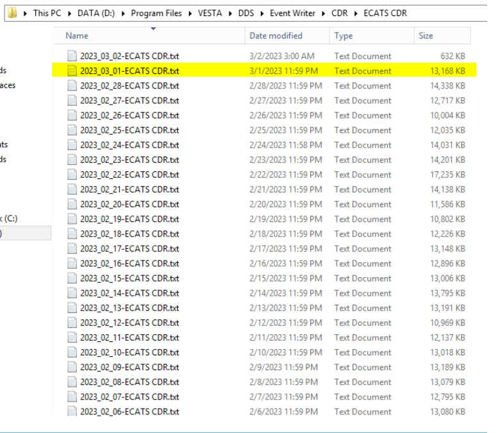The image size is (500, 433).
Task: Expand the breadcrumb arrow before This PC
Action: click(x=25, y=13)
